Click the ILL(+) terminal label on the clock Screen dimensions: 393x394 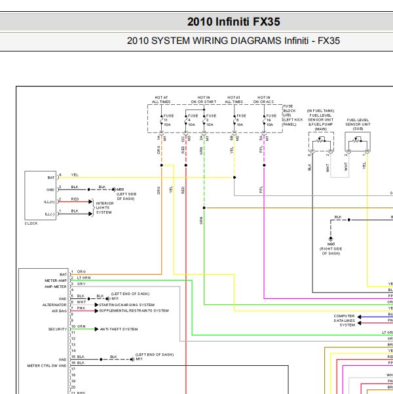click(x=49, y=202)
